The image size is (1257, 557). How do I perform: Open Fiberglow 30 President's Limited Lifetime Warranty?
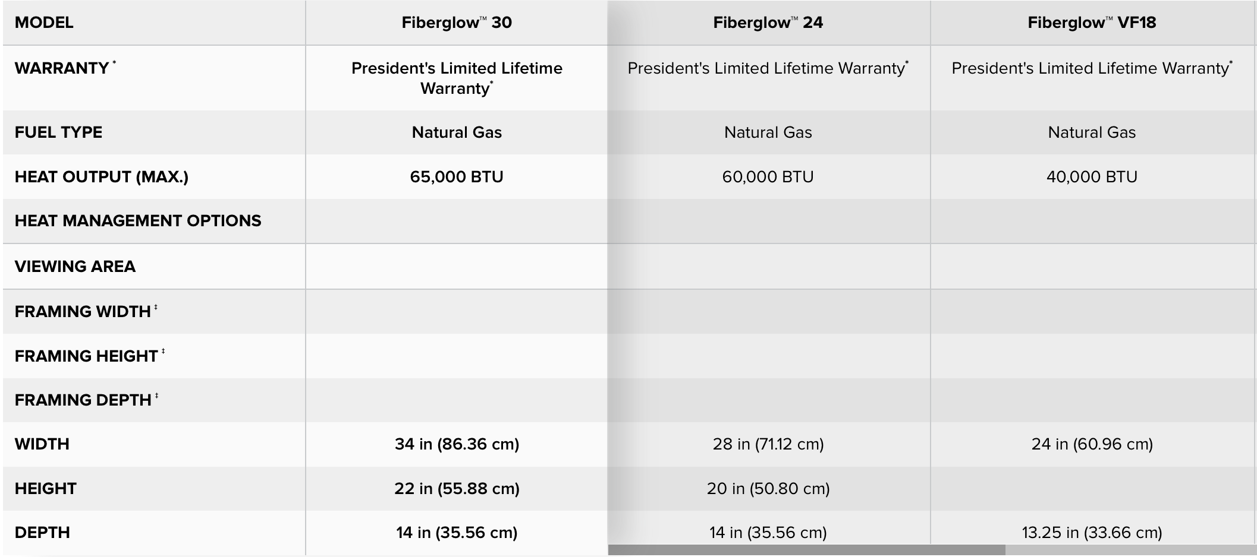pos(456,78)
